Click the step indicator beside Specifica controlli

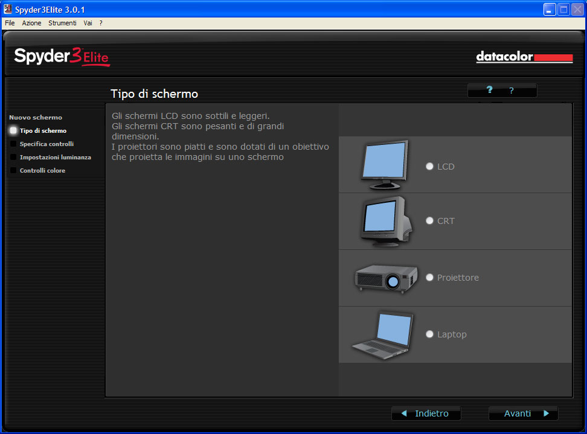13,144
